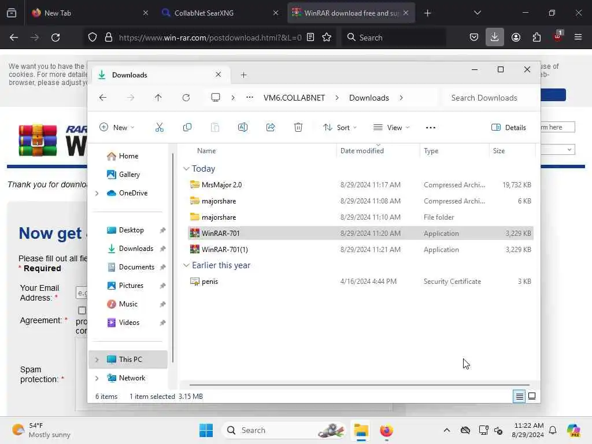Click the Delete trash icon in Explorer
Viewport: 592px width, 444px height.
(298, 128)
